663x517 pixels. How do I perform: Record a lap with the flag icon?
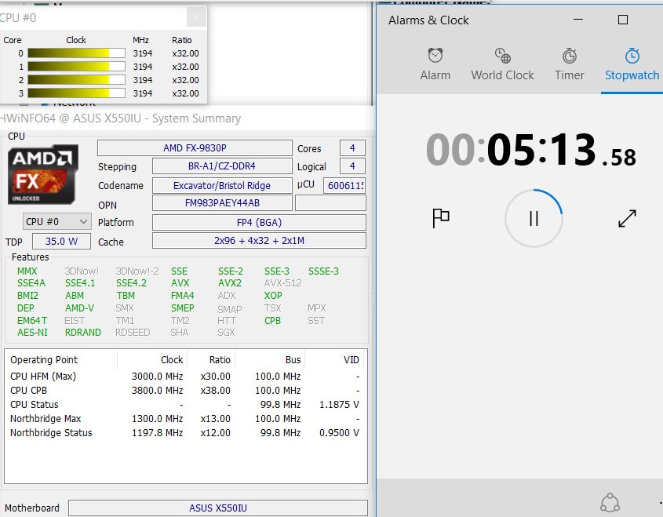(441, 218)
